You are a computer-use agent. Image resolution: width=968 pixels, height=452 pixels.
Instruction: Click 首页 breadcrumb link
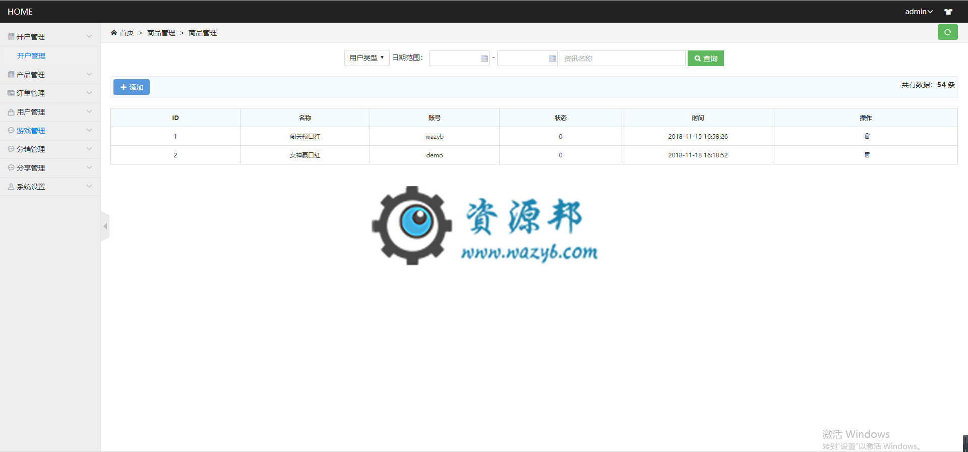click(127, 33)
